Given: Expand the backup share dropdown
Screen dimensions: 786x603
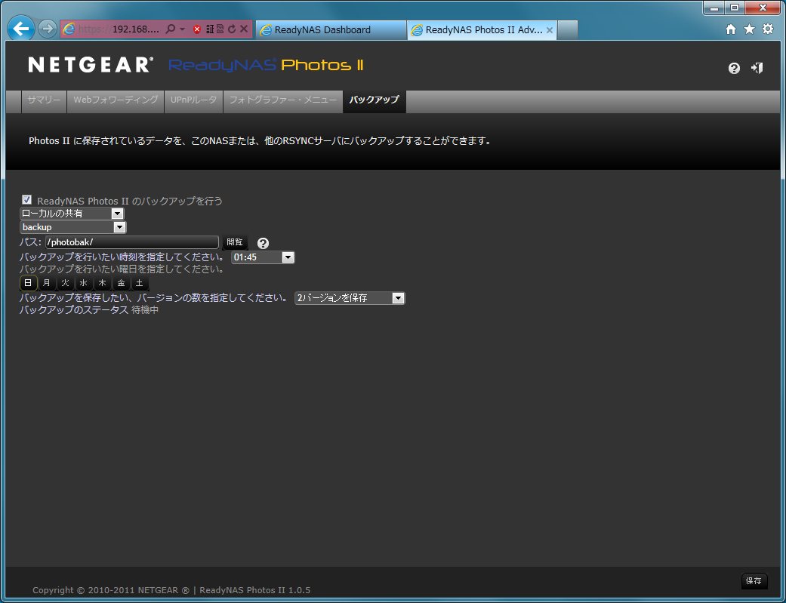Looking at the screenshot, I should 72,227.
